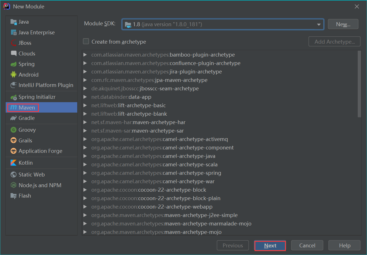Click the Previous button

point(233,245)
